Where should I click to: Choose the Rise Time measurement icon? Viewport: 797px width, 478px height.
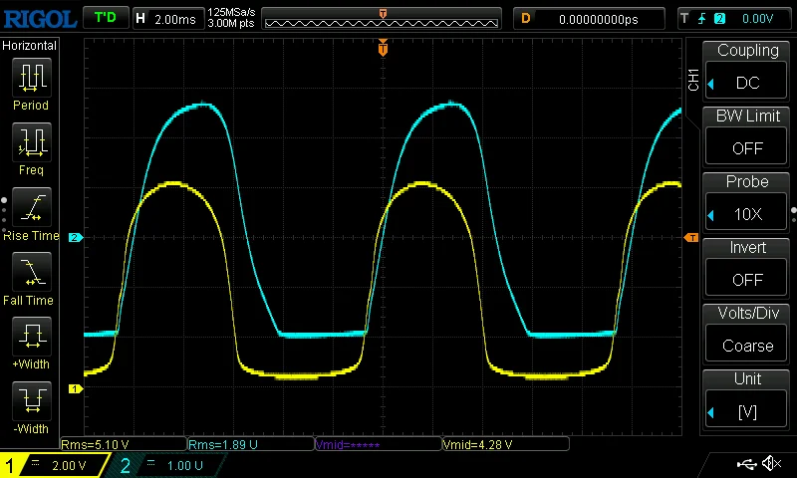pyautogui.click(x=31, y=207)
